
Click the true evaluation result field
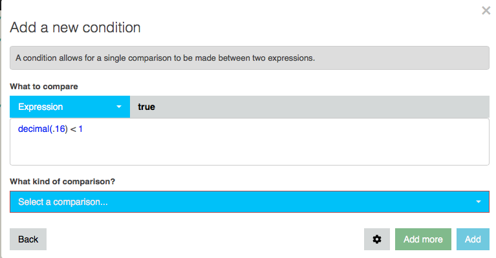coord(309,107)
